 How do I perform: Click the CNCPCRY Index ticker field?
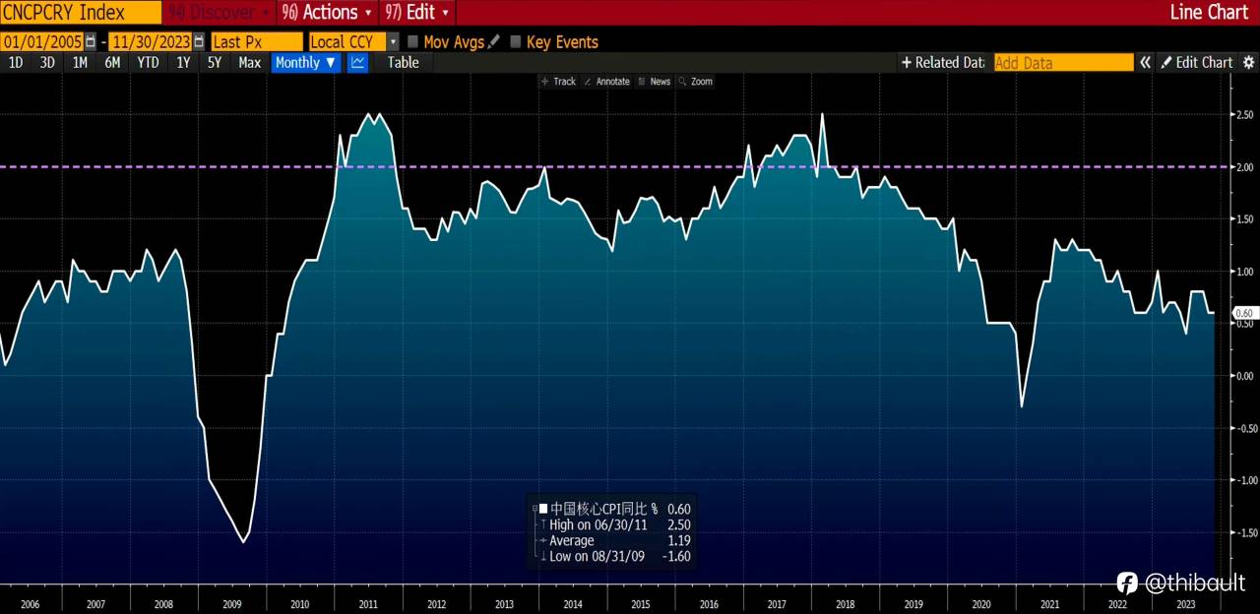tap(81, 12)
